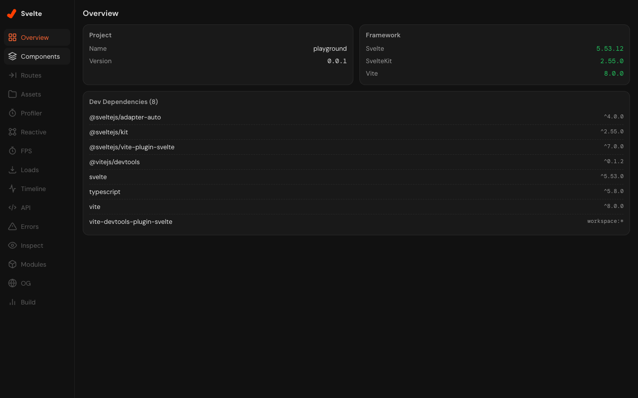Select the svelte dev dependency row
The image size is (638, 398).
click(356, 177)
